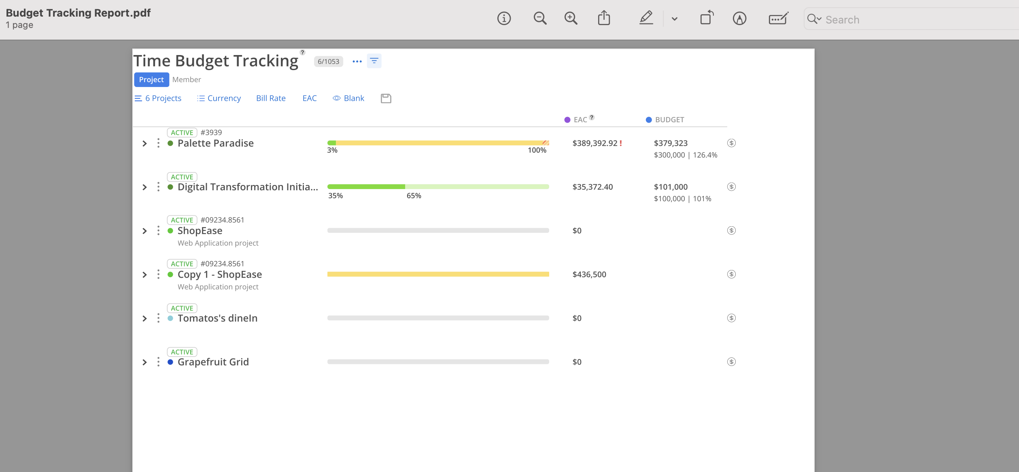Select the Bill Rate option
The width and height of the screenshot is (1019, 472).
pyautogui.click(x=271, y=98)
